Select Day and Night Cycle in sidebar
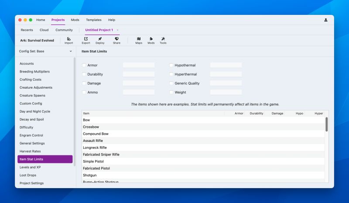 (45, 111)
